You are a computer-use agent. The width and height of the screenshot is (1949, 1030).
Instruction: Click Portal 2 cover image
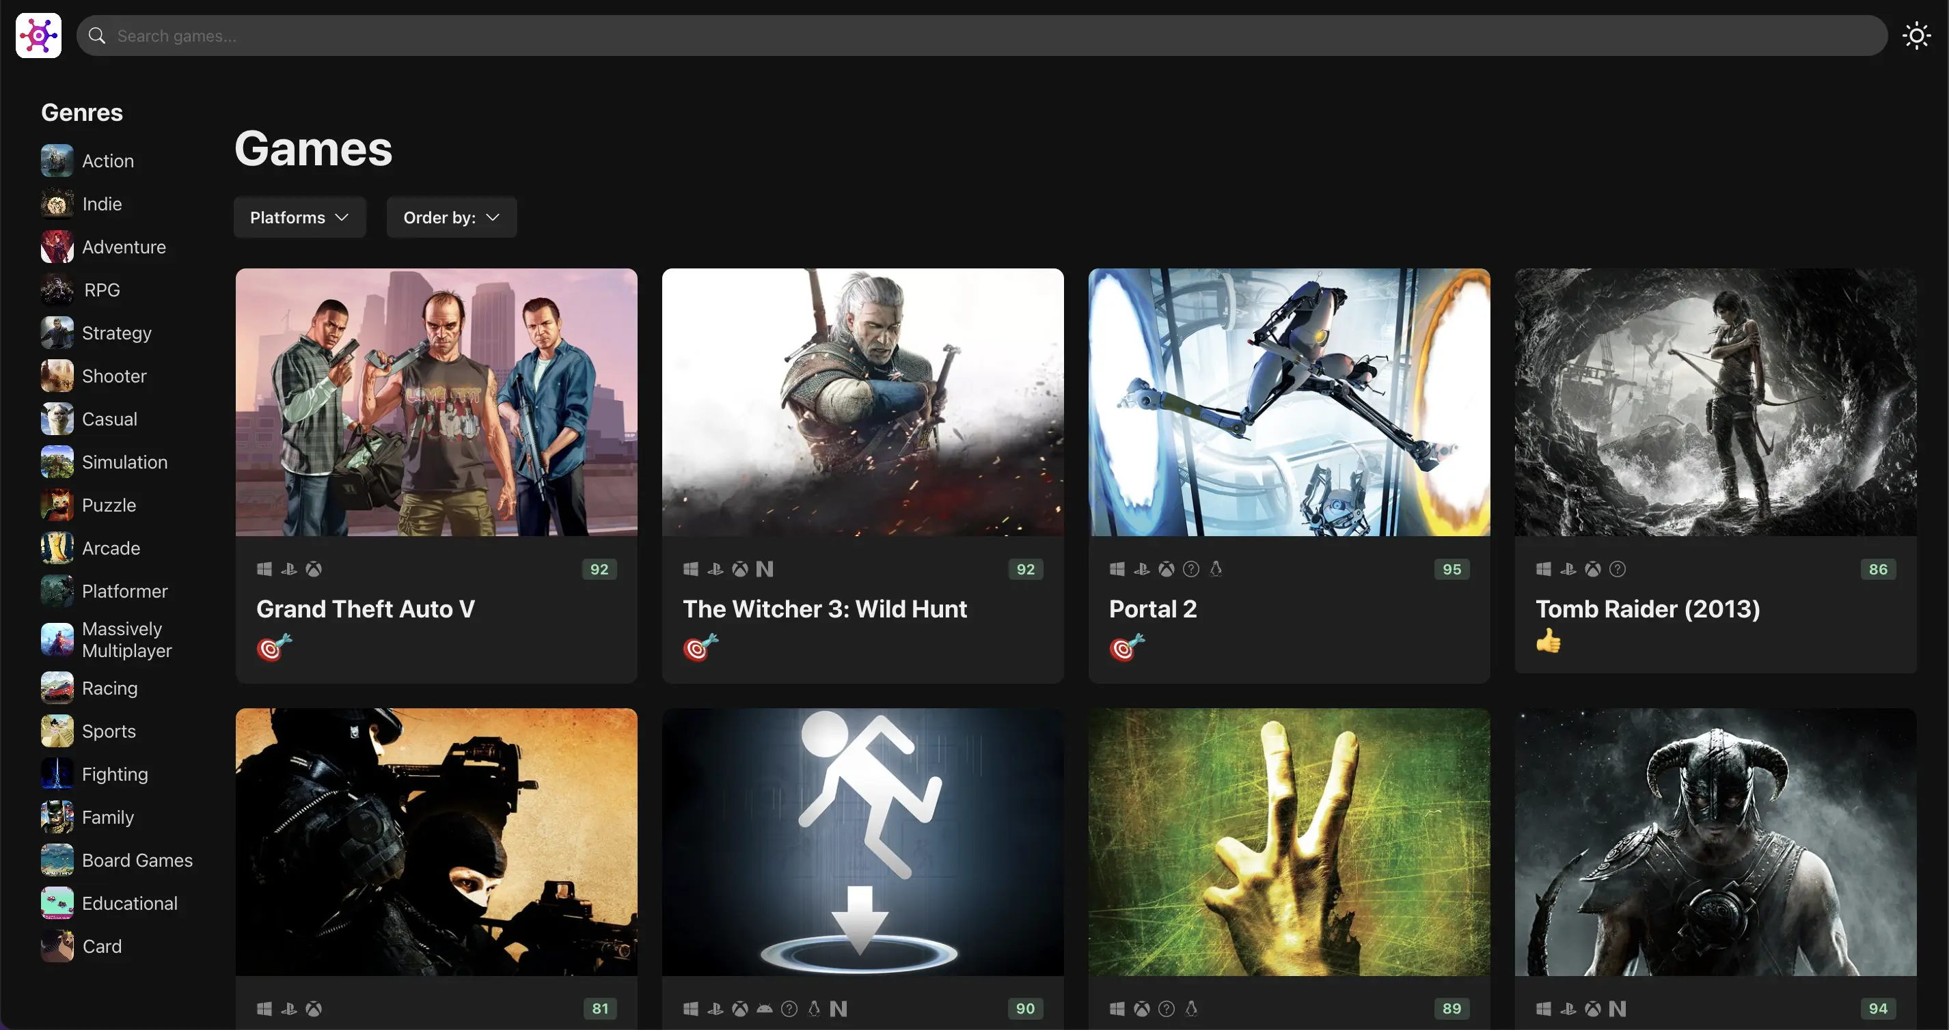1288,402
